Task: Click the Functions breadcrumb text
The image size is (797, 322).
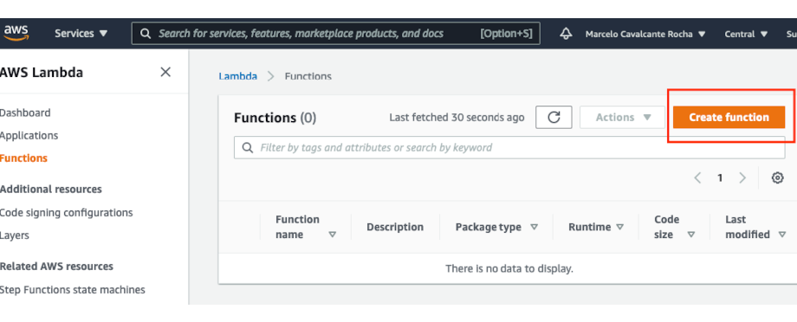Action: pos(308,77)
